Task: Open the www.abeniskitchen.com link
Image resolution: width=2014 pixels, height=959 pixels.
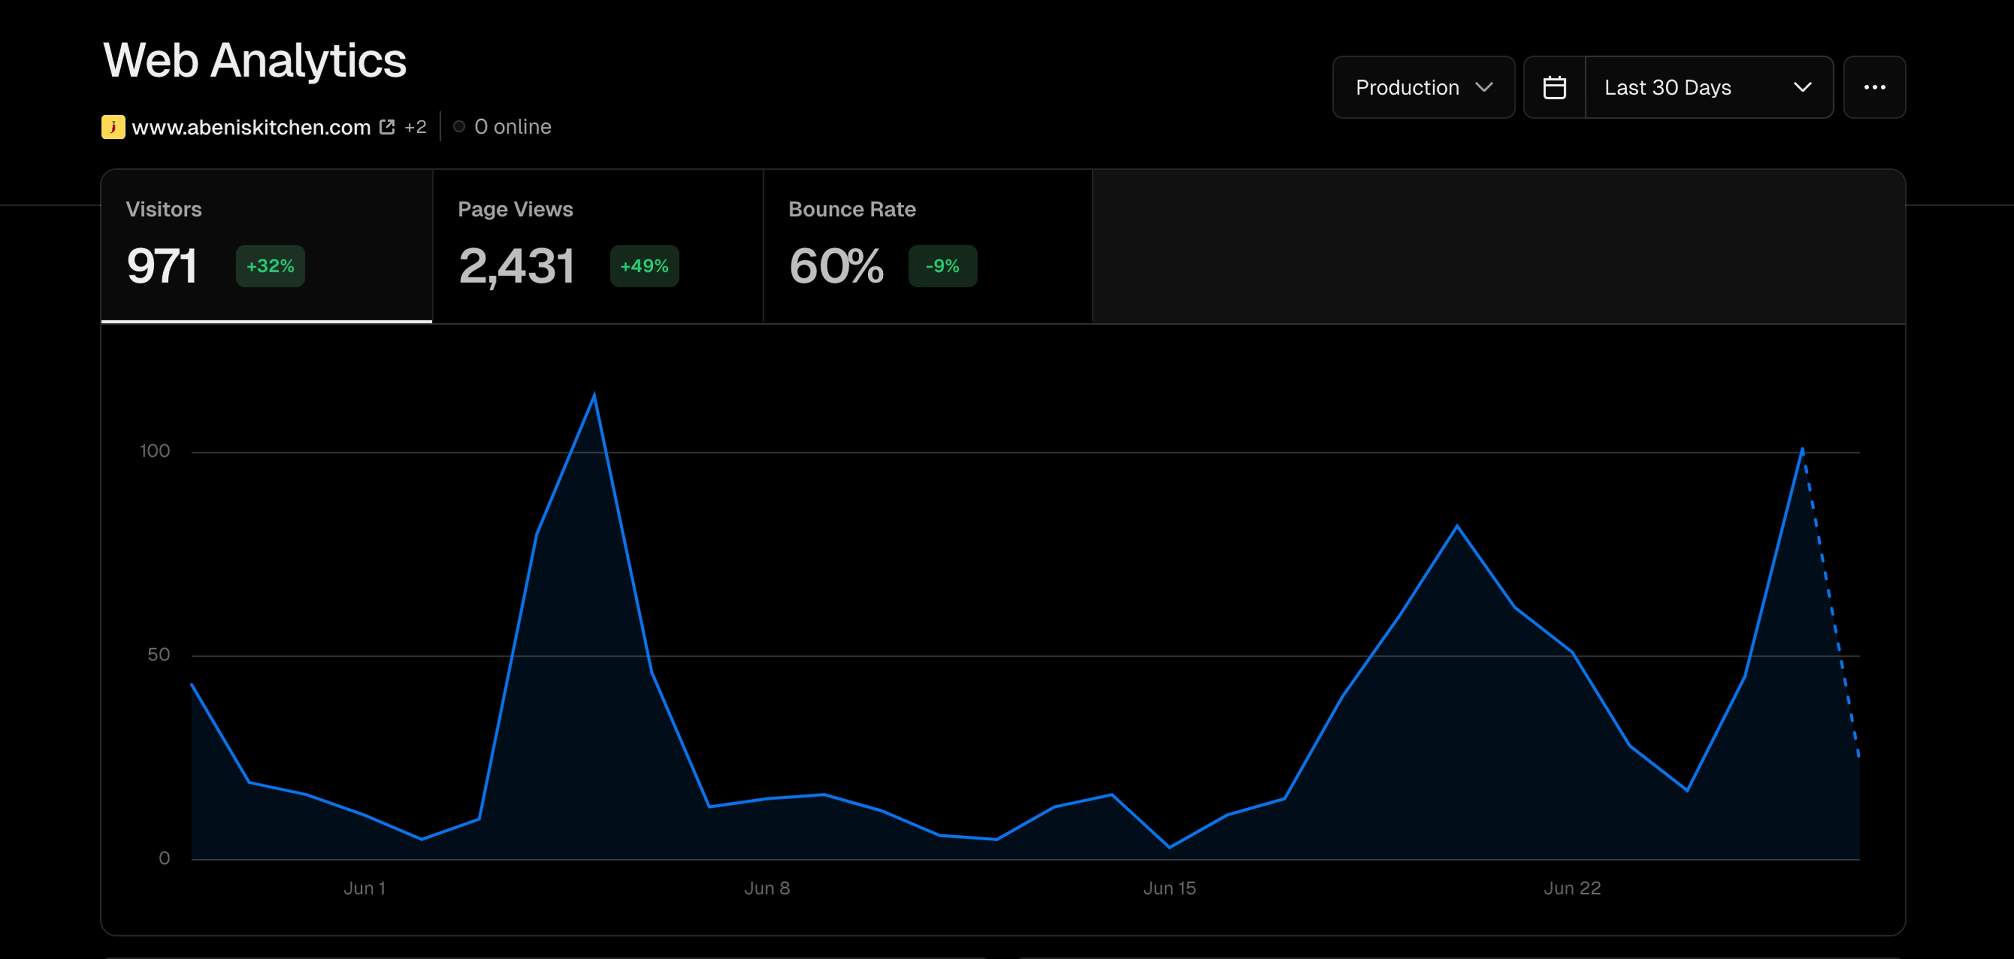Action: (251, 127)
